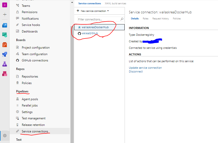Image resolution: width=218 pixels, height=143 pixels.
Task: Open Parallel jobs settings
Action: pos(30,105)
